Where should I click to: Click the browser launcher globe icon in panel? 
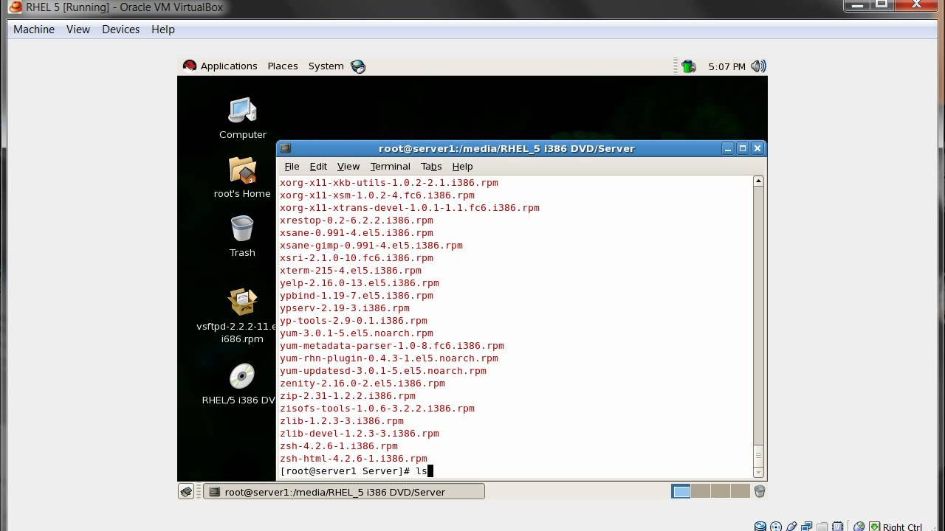[358, 66]
